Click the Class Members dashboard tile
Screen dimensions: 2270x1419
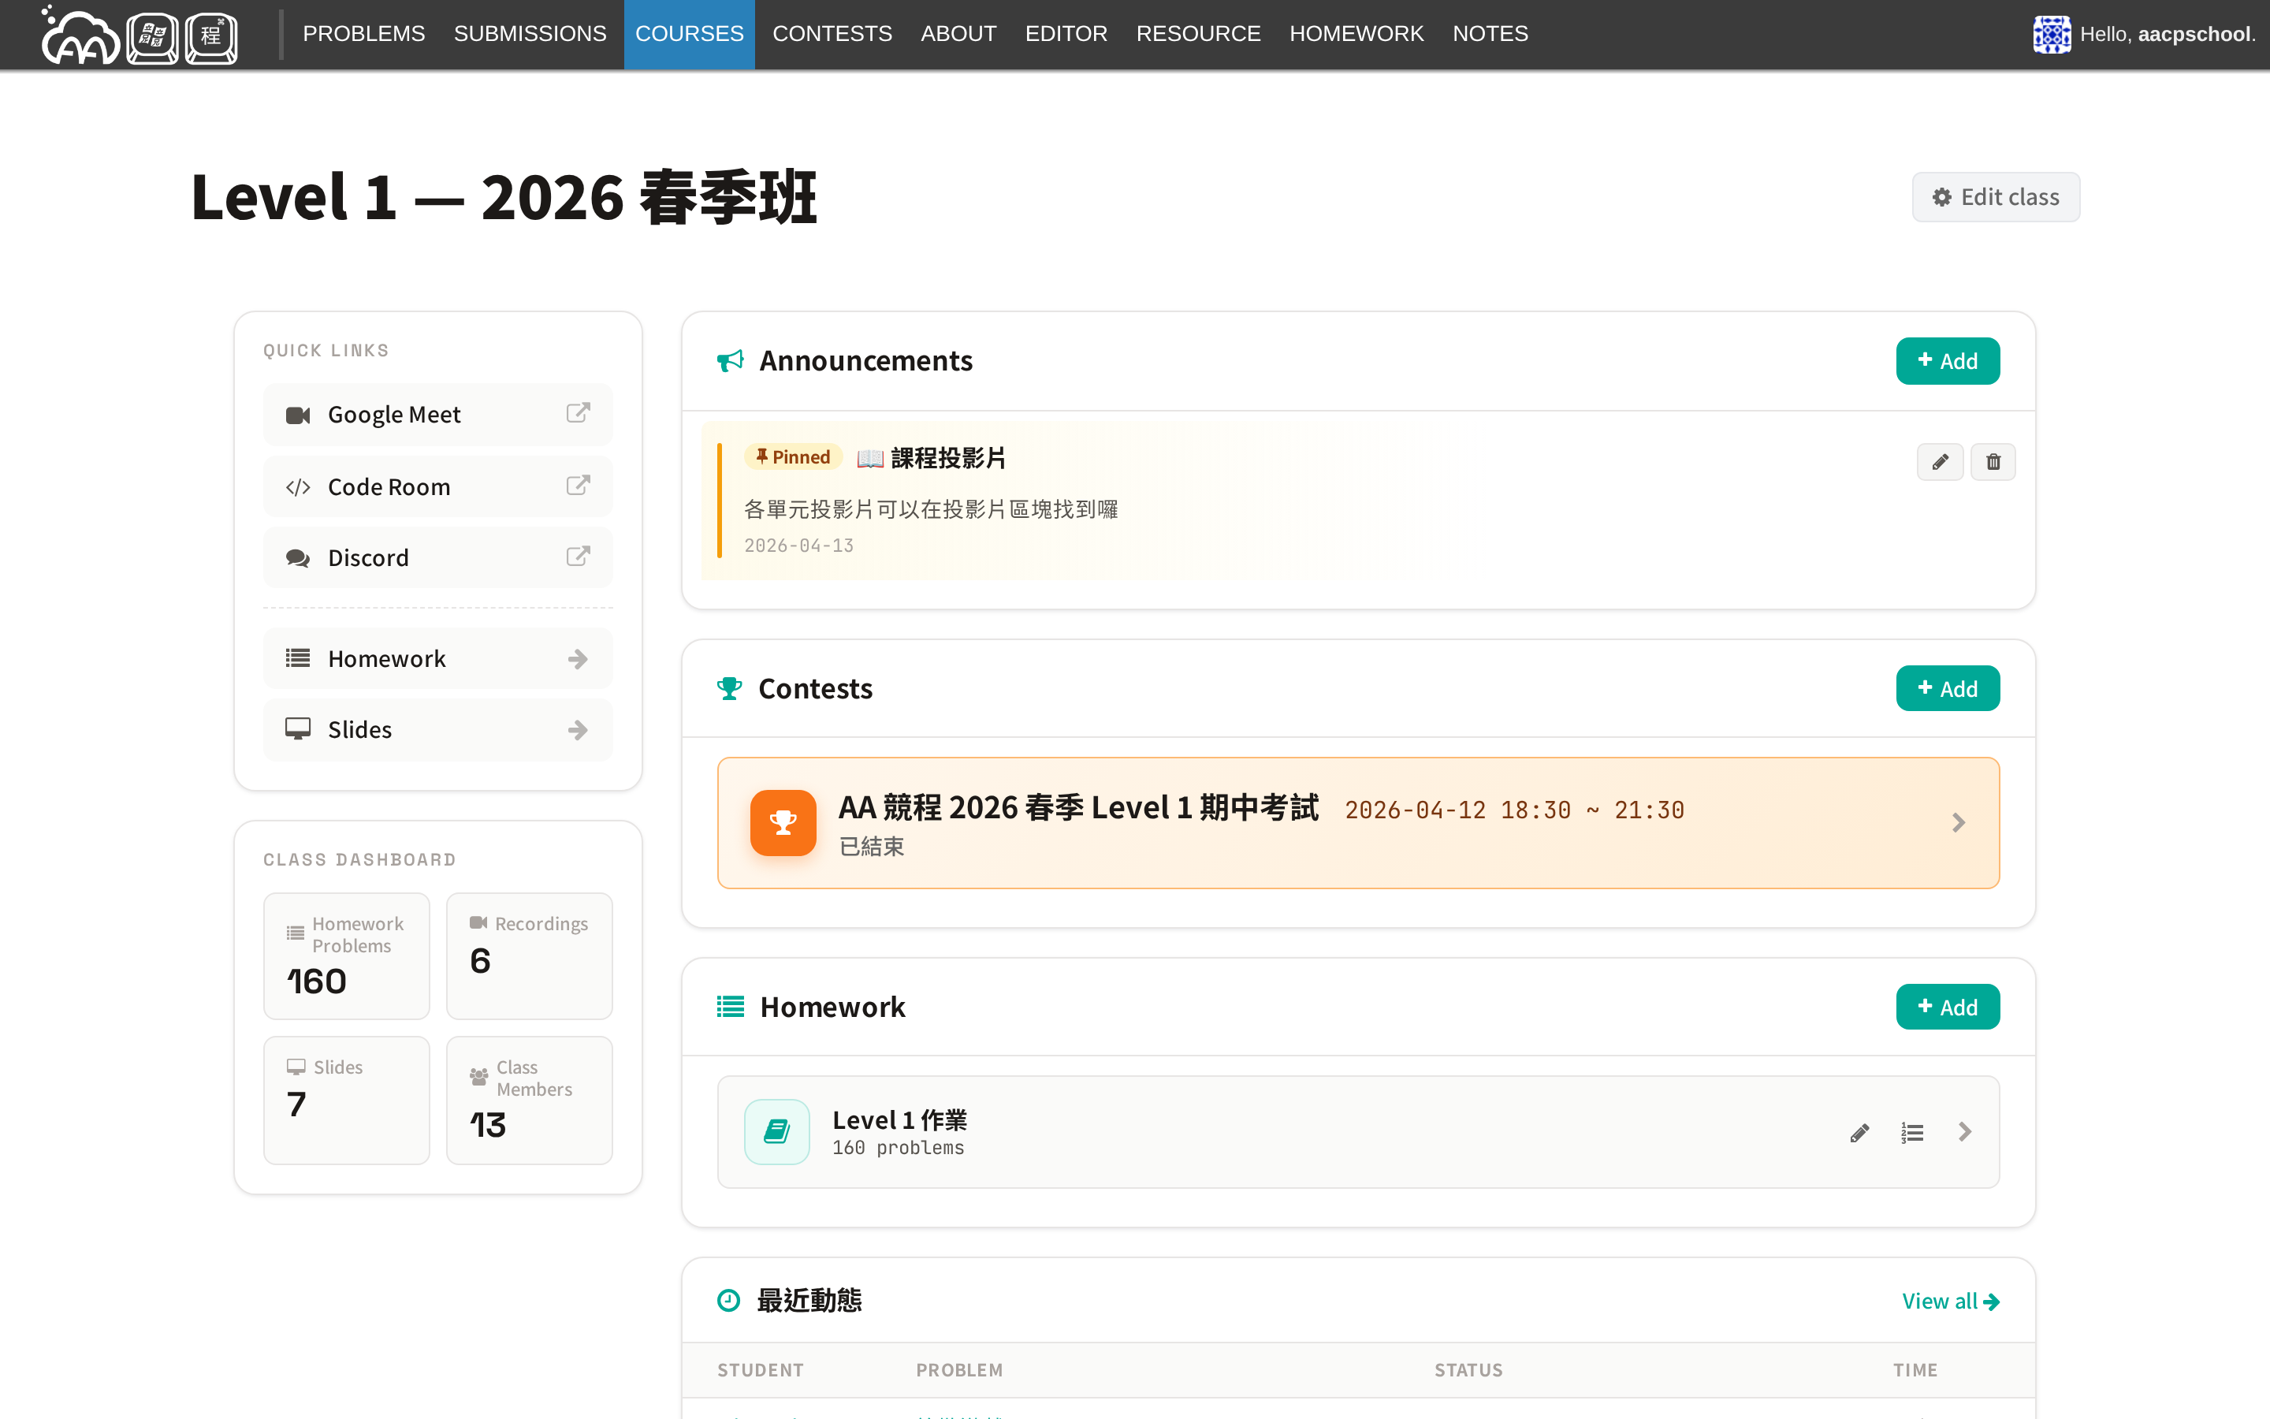pos(529,1100)
